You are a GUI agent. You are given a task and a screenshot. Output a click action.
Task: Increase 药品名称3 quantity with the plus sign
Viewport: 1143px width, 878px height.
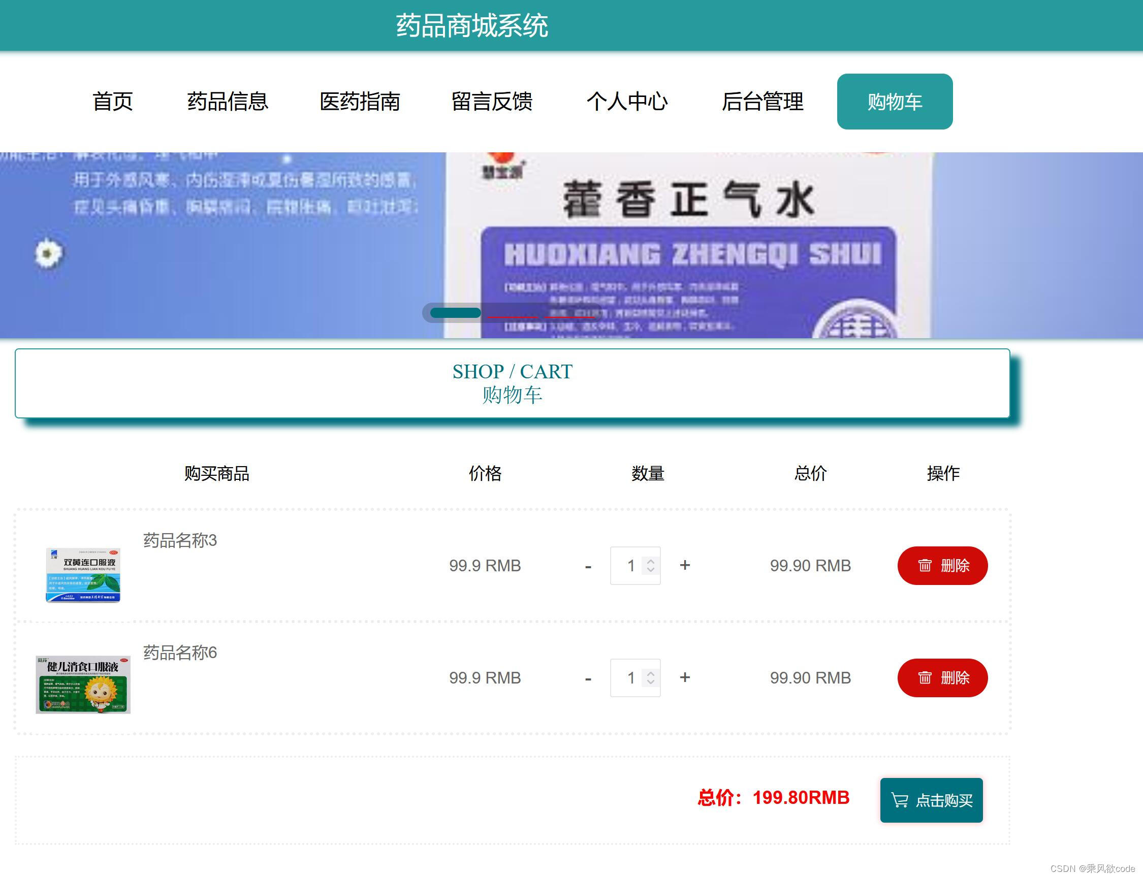pyautogui.click(x=685, y=566)
